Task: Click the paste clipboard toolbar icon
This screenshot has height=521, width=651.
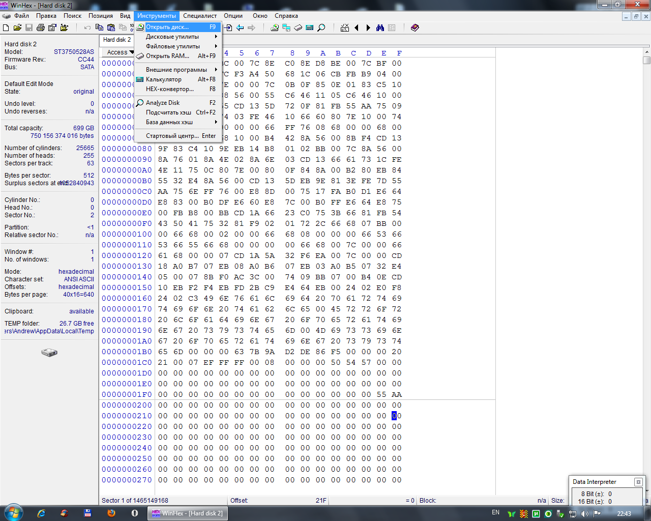Action: coord(111,27)
